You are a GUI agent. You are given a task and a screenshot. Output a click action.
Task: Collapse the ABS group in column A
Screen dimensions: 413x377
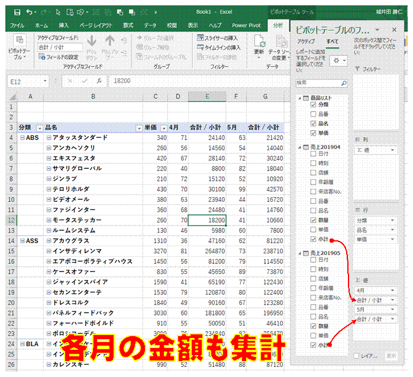(22, 137)
